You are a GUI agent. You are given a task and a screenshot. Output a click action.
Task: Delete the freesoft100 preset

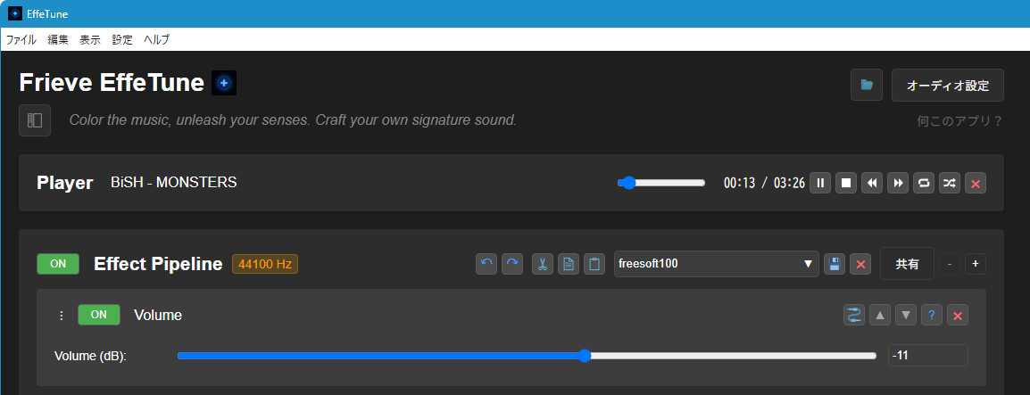860,264
